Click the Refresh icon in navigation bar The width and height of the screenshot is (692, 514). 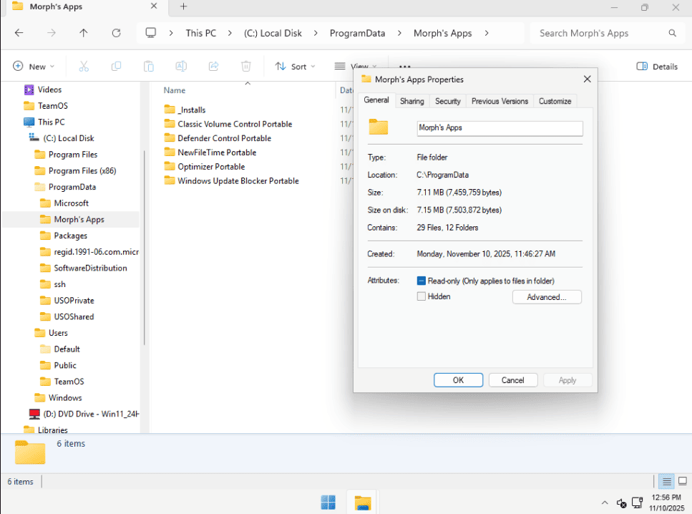coord(116,33)
